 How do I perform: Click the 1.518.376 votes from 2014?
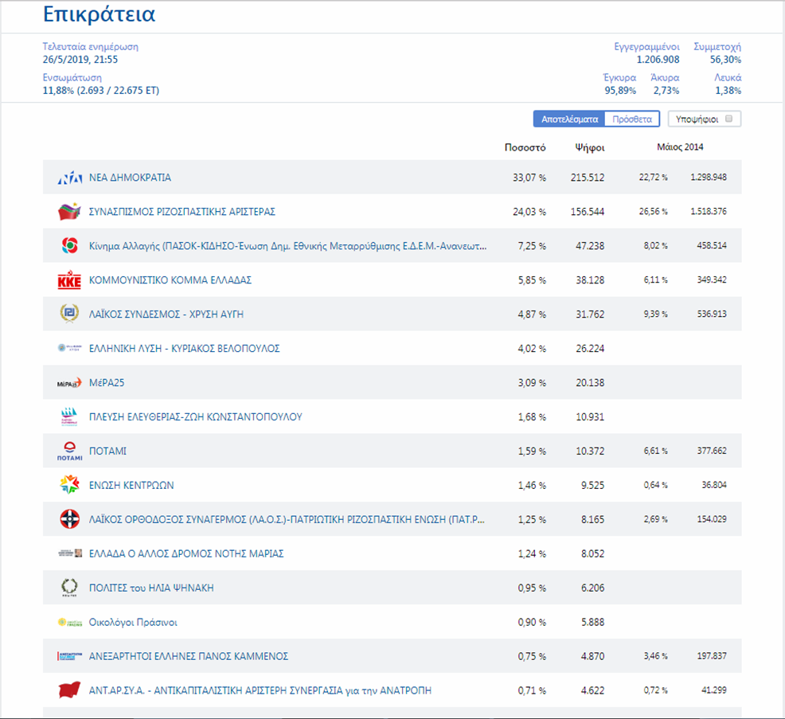(x=709, y=211)
